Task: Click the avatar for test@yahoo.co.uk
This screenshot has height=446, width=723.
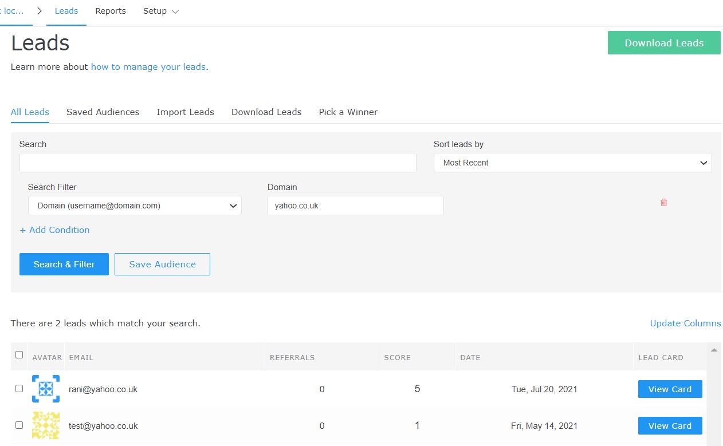Action: (x=46, y=425)
